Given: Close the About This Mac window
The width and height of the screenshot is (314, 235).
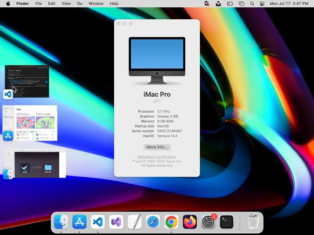Looking at the screenshot, I should pyautogui.click(x=118, y=24).
